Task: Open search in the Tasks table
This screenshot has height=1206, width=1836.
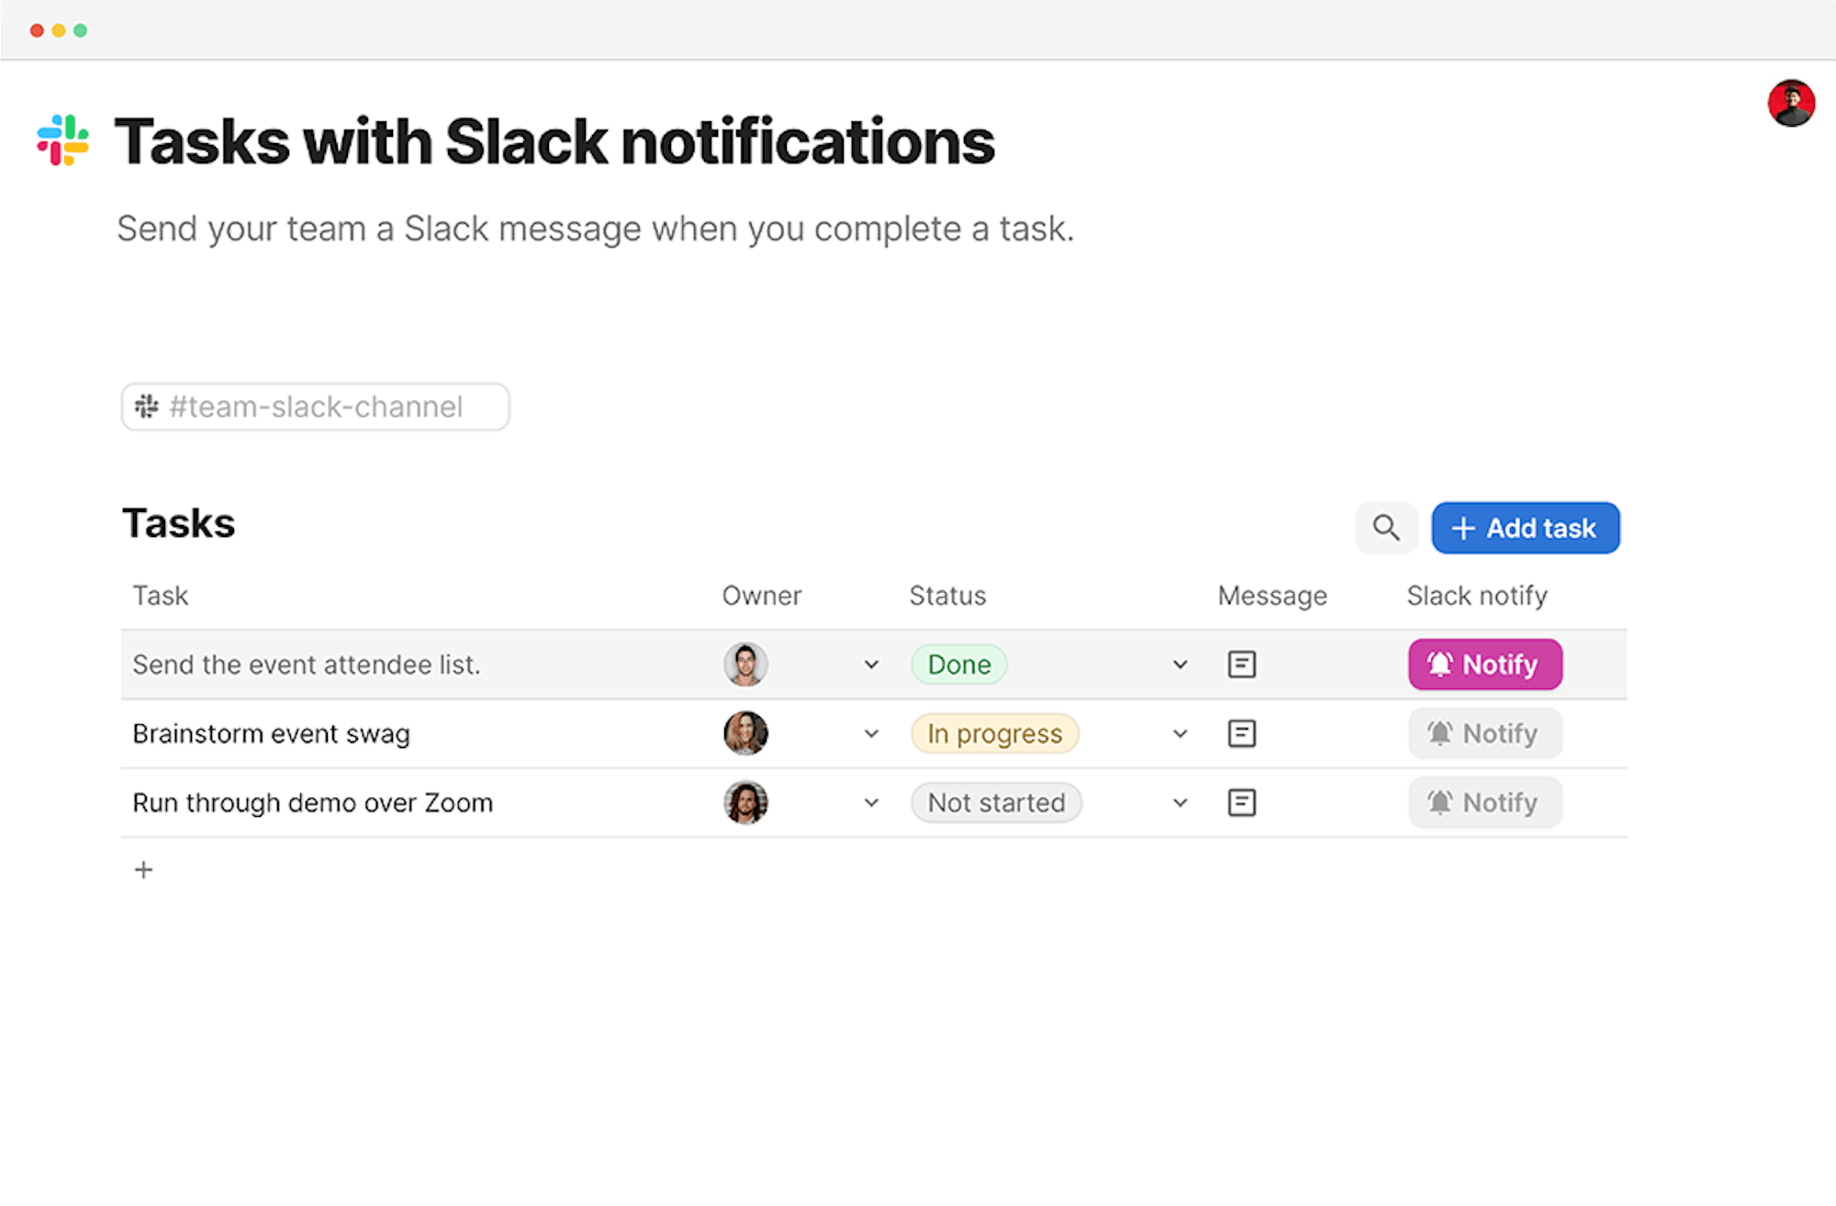Action: (1386, 528)
